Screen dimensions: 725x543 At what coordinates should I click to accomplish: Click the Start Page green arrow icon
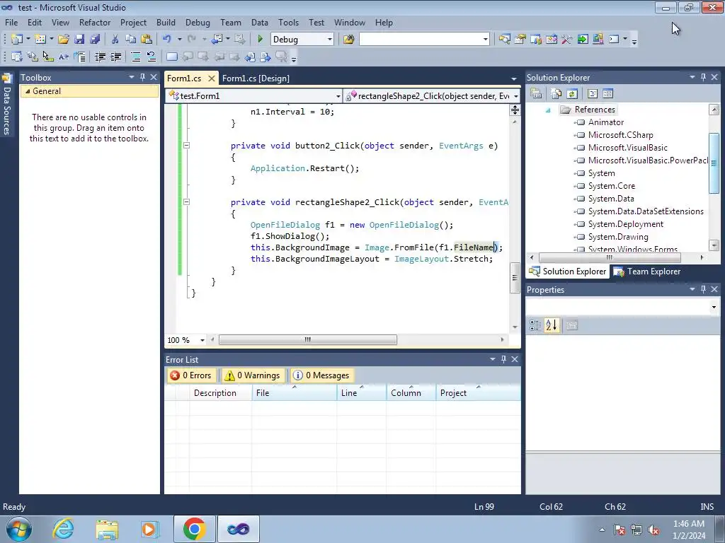(x=583, y=40)
